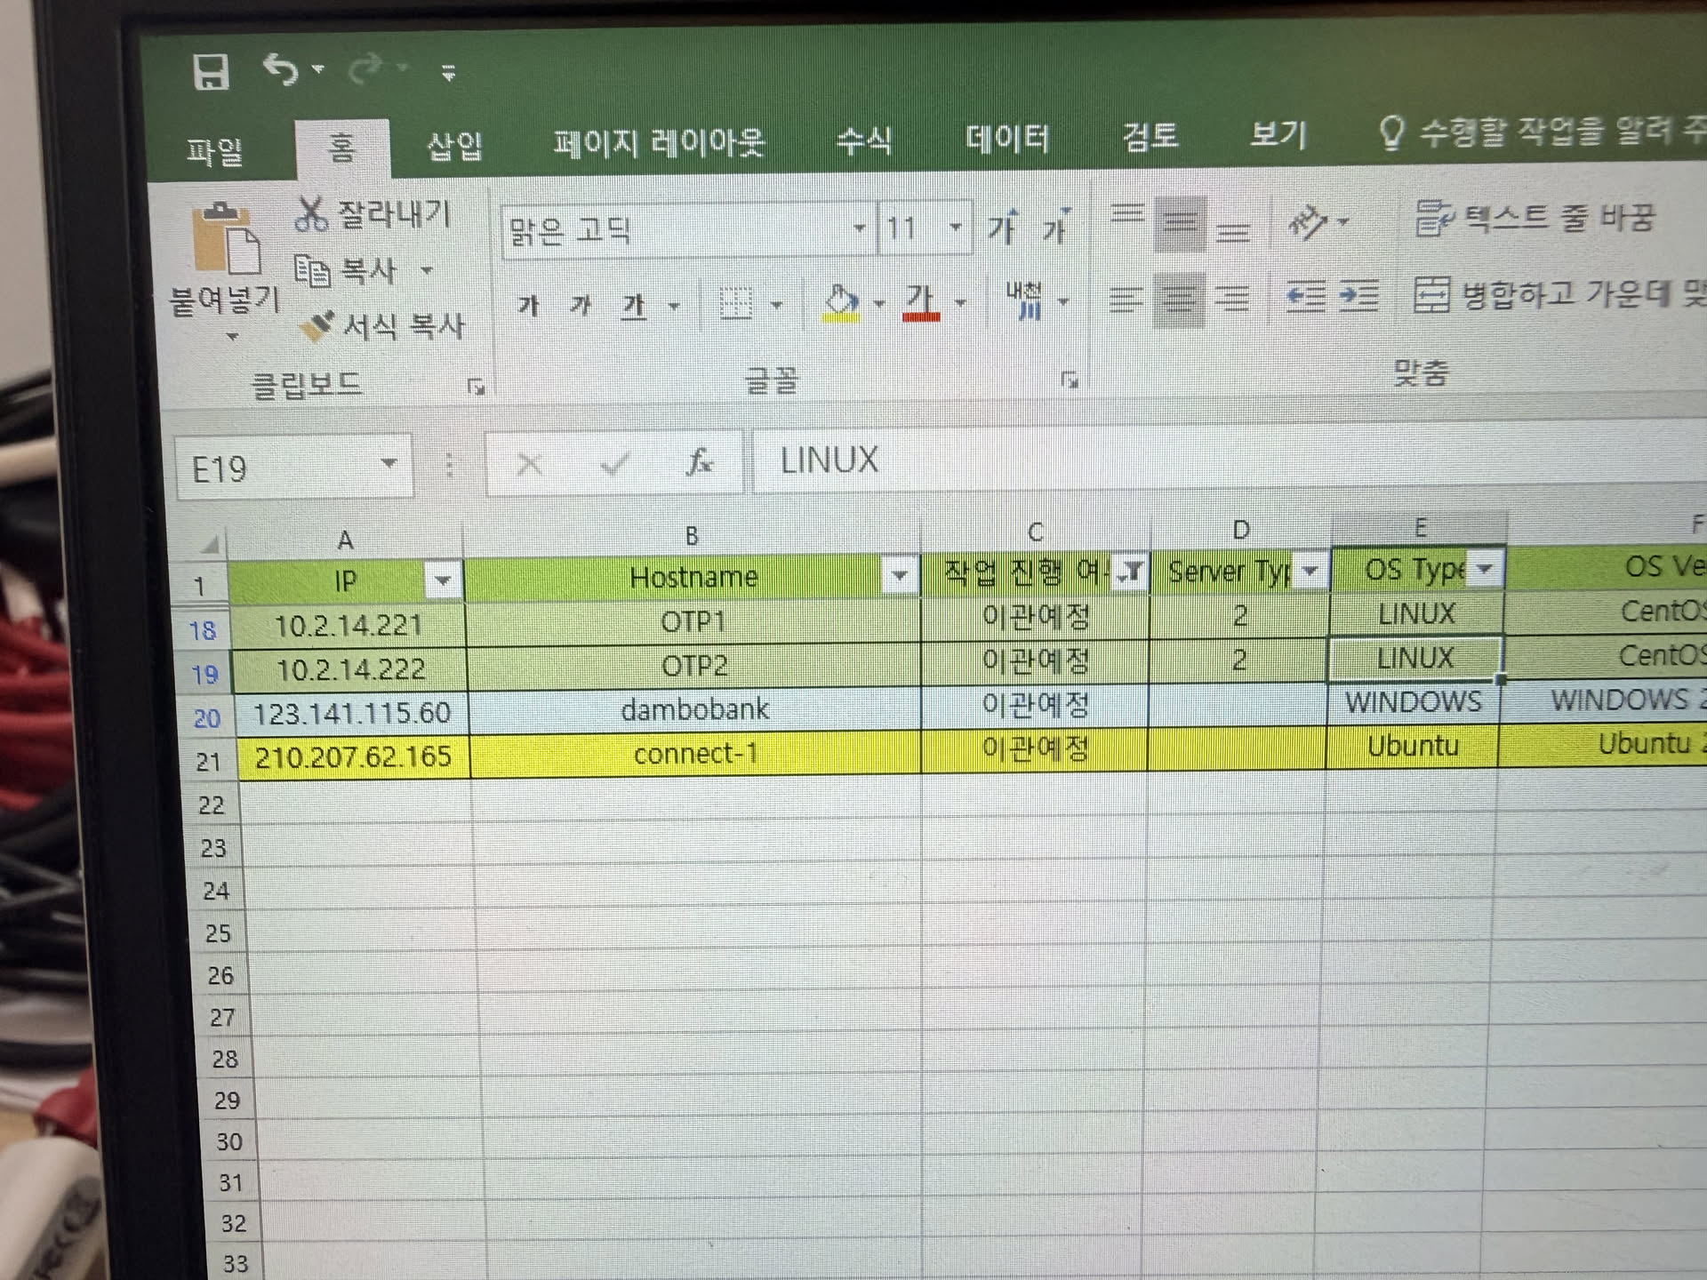The height and width of the screenshot is (1280, 1707).
Task: Select the cell containing dambobank
Action: (694, 709)
